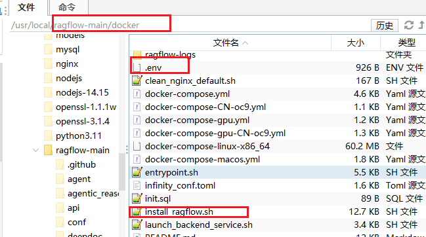Click the 60.2 MB size cell
Image resolution: width=426 pixels, height=237 pixels.
click(362, 146)
